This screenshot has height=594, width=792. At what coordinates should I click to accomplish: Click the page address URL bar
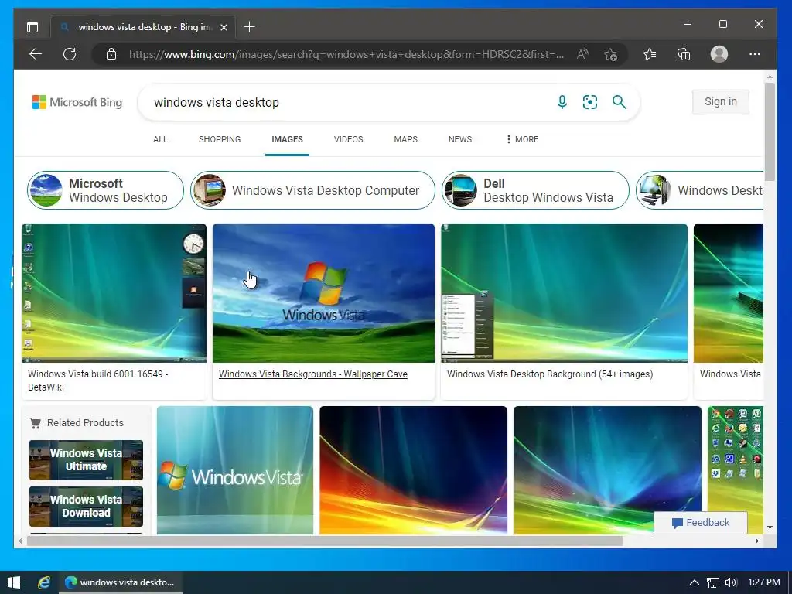[x=346, y=54]
